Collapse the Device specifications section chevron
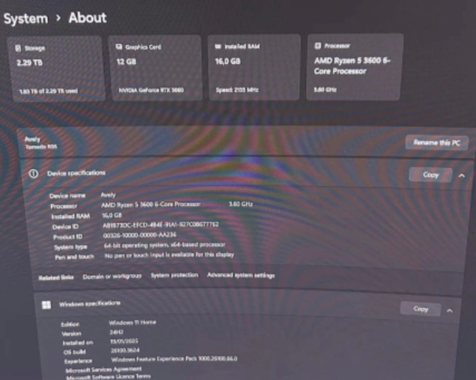 click(x=462, y=175)
